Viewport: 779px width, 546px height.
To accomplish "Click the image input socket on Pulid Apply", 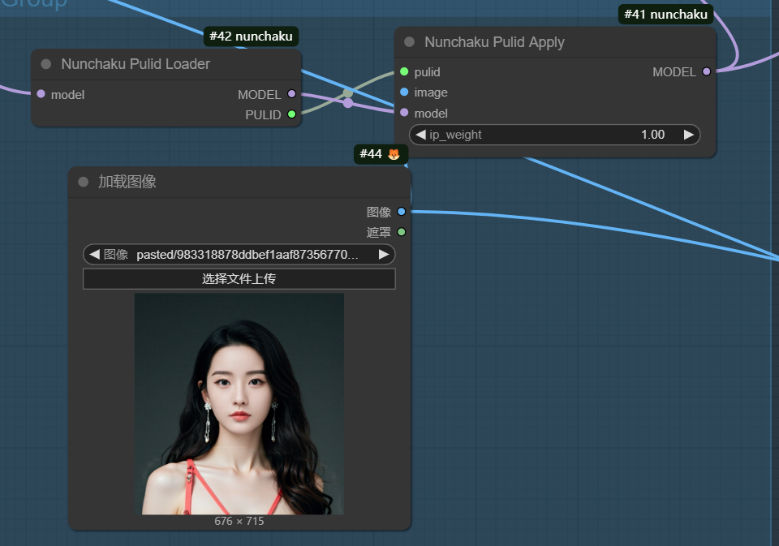I will (x=404, y=92).
